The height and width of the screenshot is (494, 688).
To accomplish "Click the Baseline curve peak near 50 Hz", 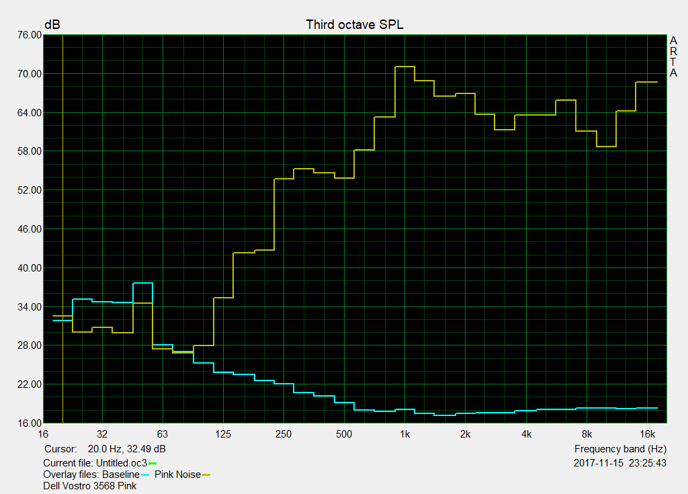I will pos(142,283).
